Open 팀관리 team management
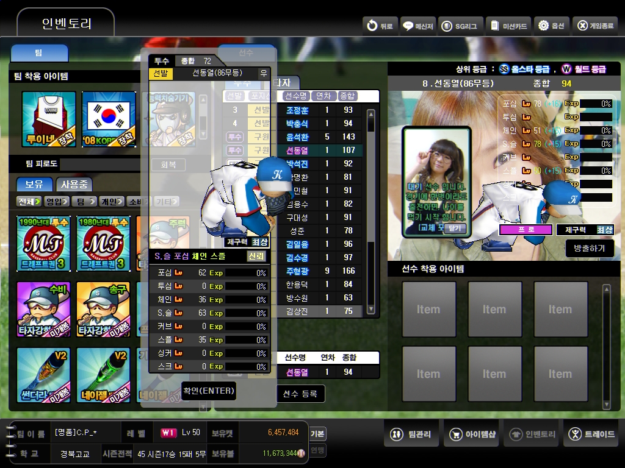This screenshot has height=468, width=625. point(413,434)
